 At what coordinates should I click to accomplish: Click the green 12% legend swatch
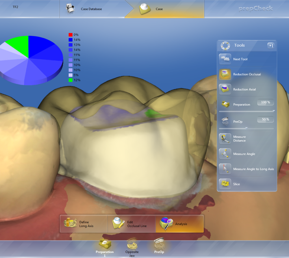[71, 80]
